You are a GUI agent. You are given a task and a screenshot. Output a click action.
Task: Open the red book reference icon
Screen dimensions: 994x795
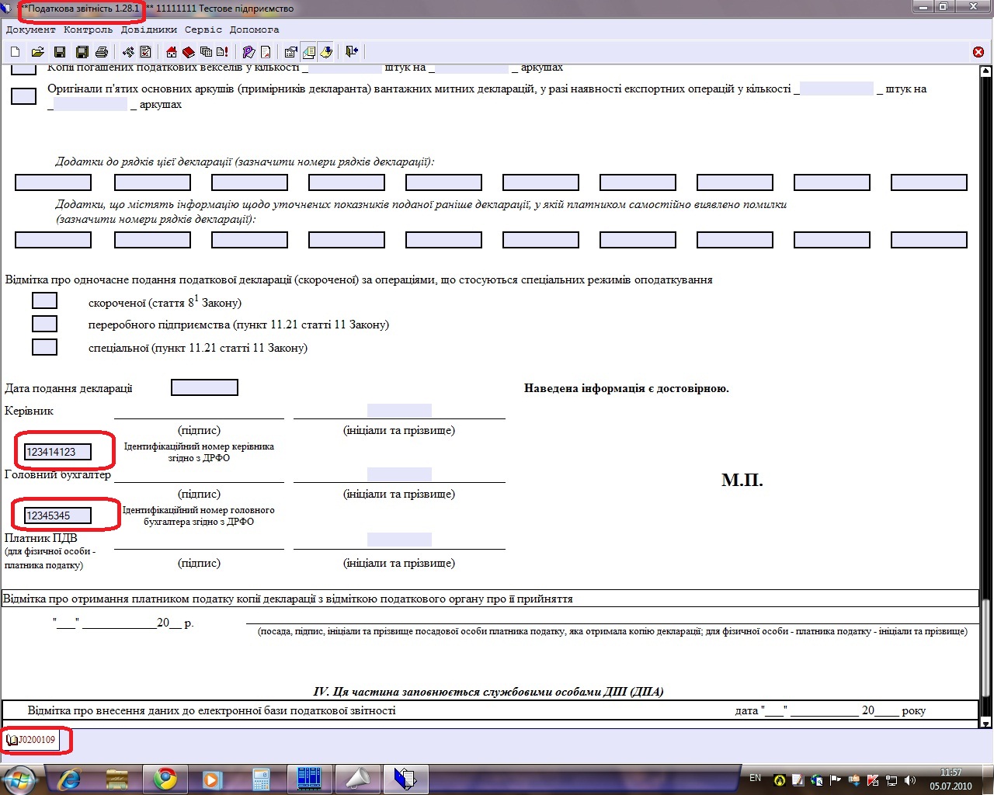189,52
